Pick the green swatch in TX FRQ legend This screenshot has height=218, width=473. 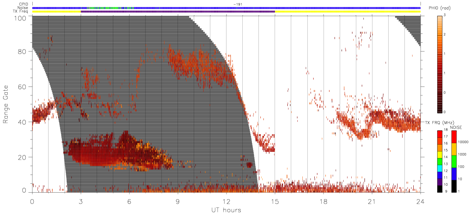coord(439,161)
